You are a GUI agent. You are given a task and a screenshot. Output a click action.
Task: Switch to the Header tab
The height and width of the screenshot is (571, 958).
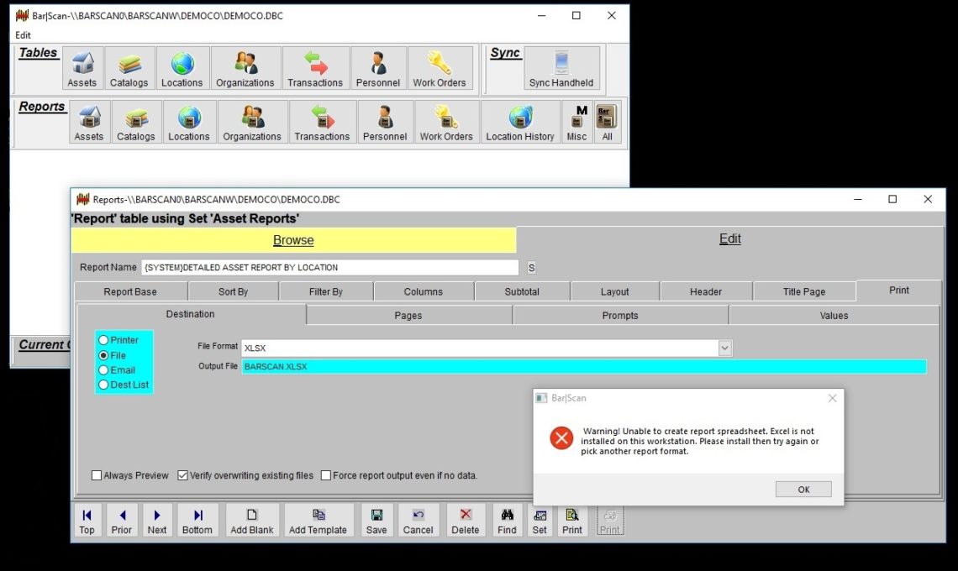[706, 292]
